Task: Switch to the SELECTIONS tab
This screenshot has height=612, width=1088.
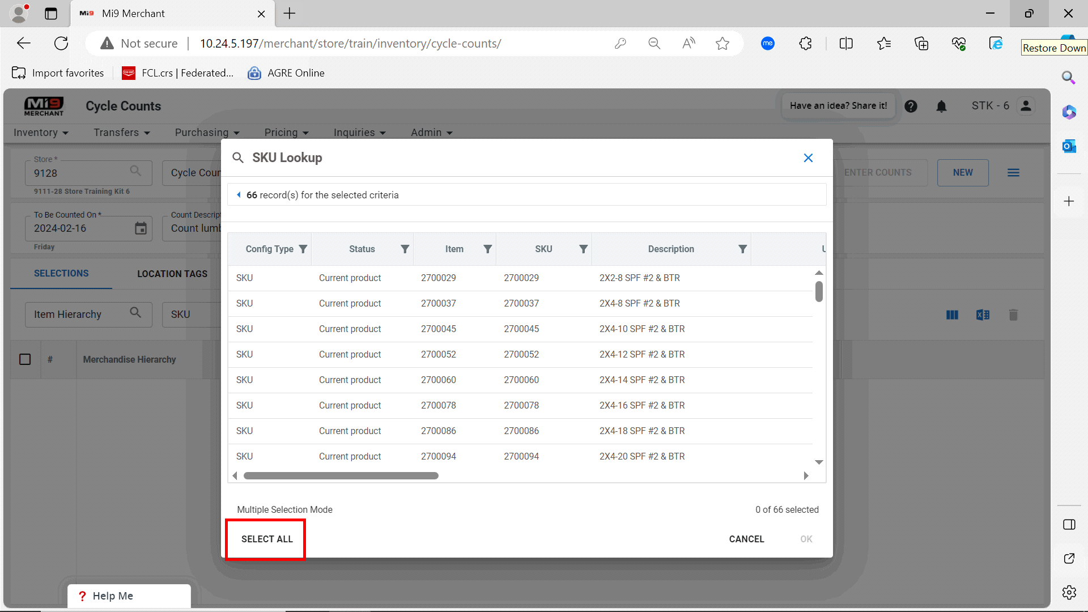Action: click(x=61, y=274)
